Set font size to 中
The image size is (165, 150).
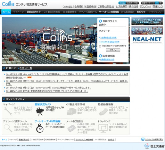[157, 3]
